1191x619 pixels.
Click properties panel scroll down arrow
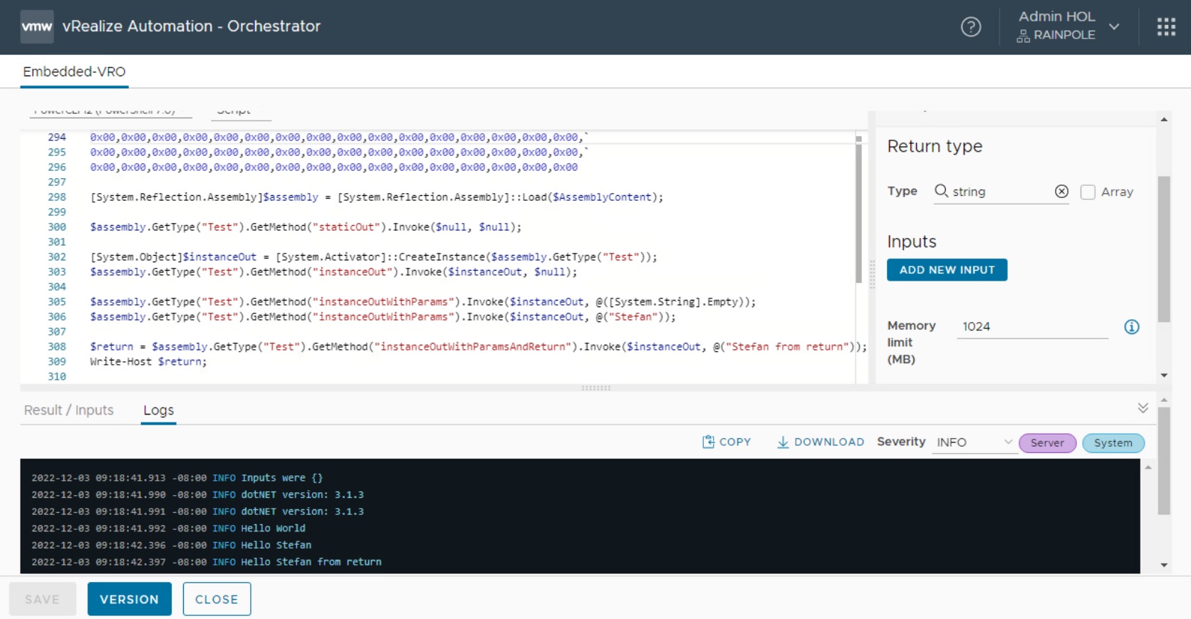point(1164,375)
